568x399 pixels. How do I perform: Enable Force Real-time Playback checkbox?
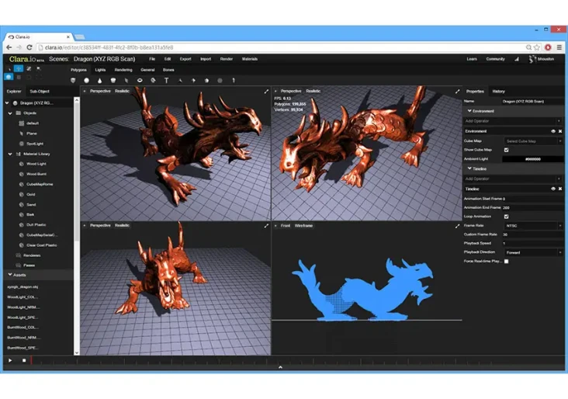[507, 262]
